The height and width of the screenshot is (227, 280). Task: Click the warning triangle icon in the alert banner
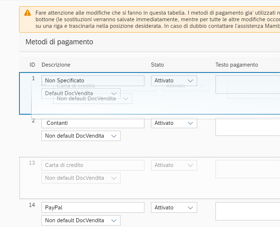pos(27,13)
